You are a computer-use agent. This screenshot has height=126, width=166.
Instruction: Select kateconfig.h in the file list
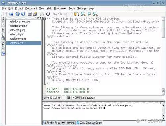coord(16,34)
